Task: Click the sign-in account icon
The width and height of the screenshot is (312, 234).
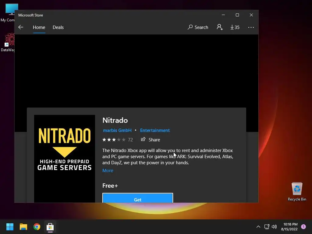Action: click(x=220, y=27)
